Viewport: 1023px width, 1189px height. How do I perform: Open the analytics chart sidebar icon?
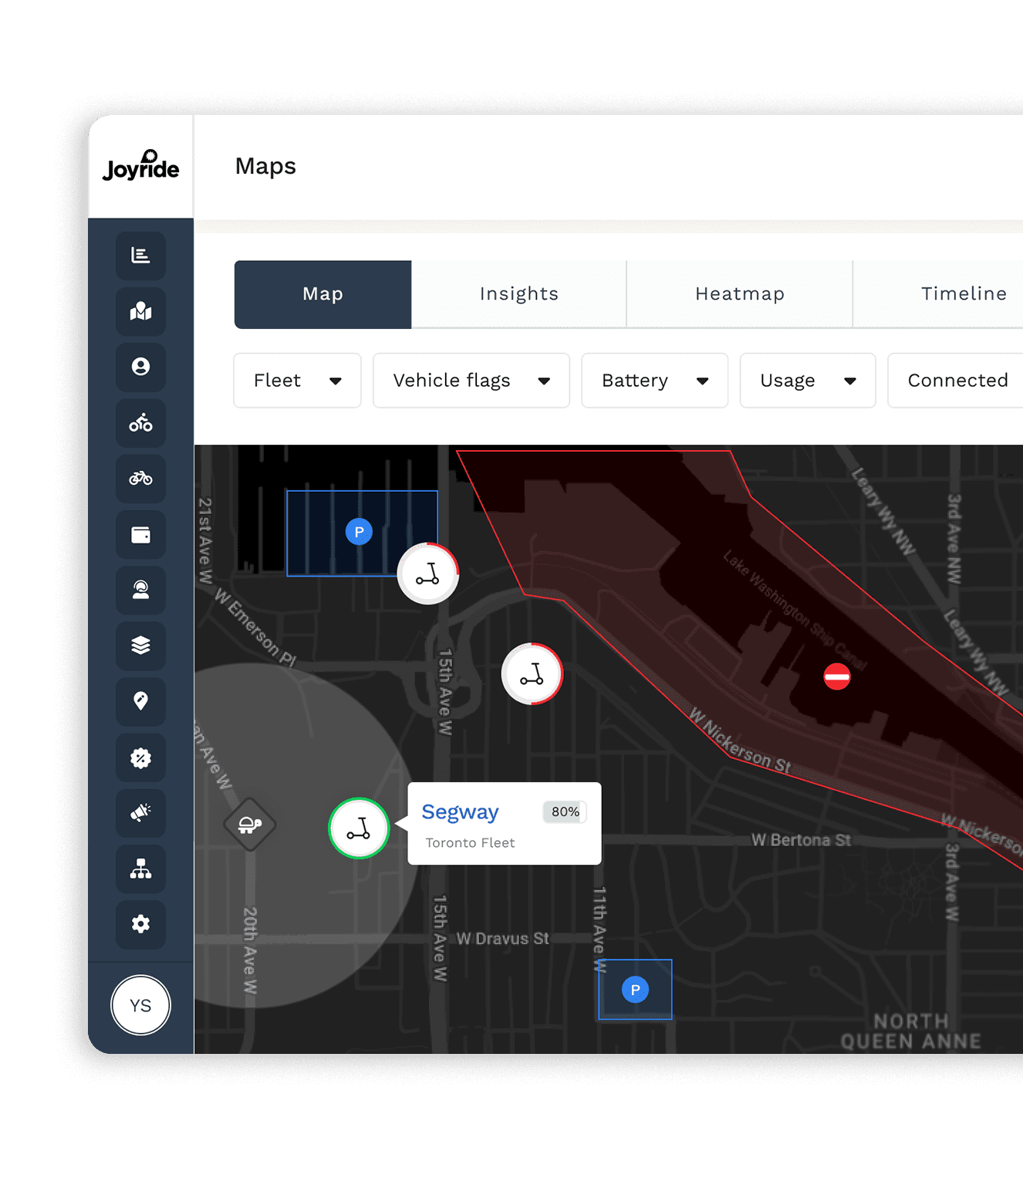coord(140,256)
